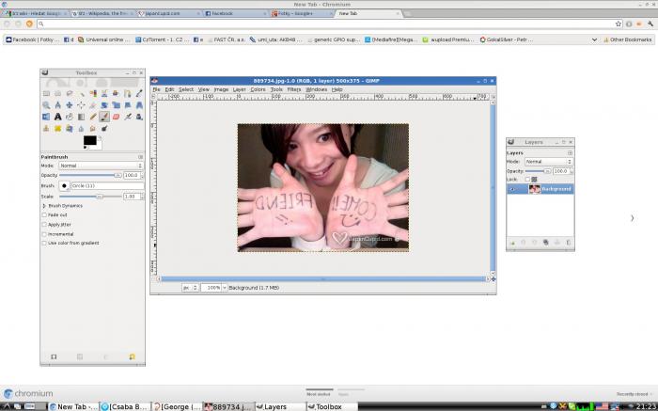Viewport: 658px width, 411px height.
Task: Select the Airbrush tool
Action: (128, 117)
